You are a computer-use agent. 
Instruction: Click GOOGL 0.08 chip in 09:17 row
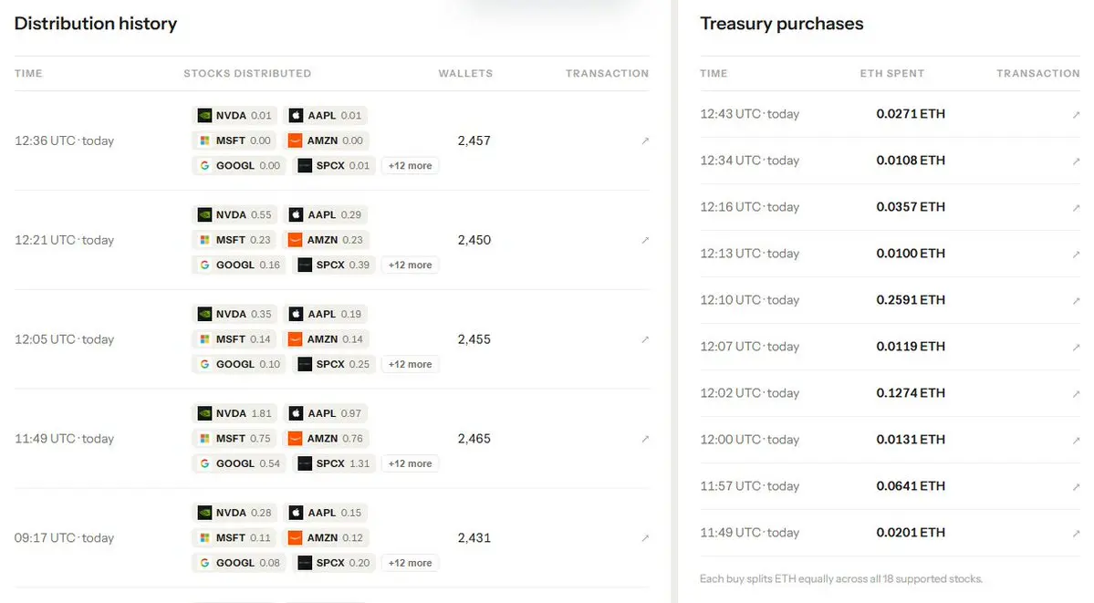(239, 563)
